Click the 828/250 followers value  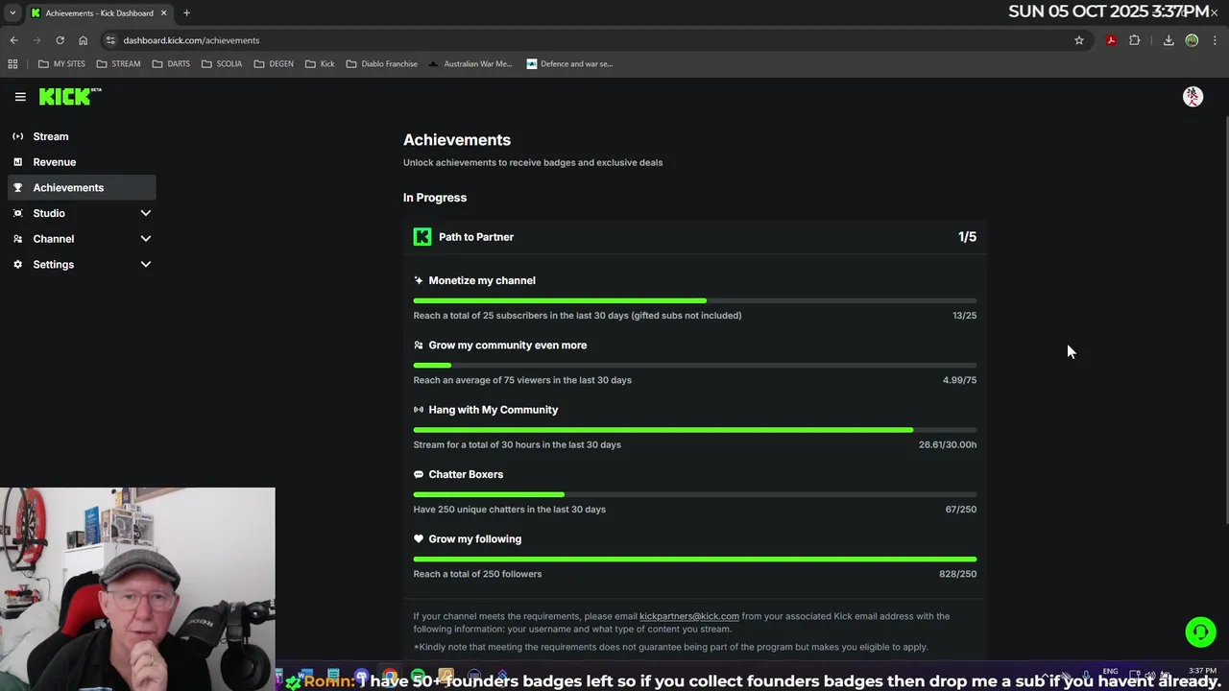click(x=958, y=574)
